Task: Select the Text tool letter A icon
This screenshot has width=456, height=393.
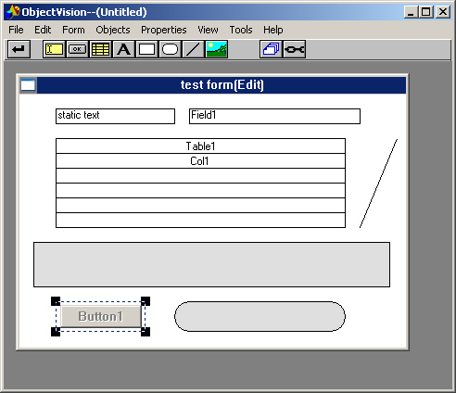Action: [x=123, y=49]
